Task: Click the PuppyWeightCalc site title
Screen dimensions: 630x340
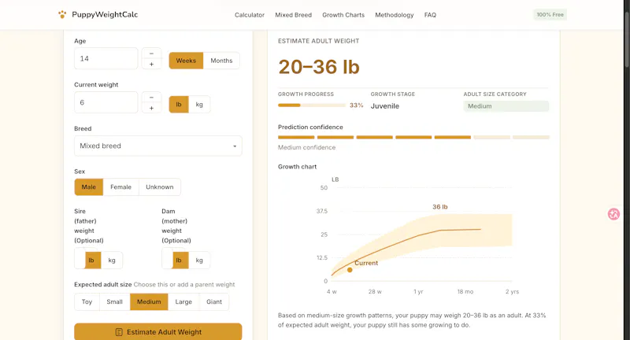Action: [x=105, y=14]
